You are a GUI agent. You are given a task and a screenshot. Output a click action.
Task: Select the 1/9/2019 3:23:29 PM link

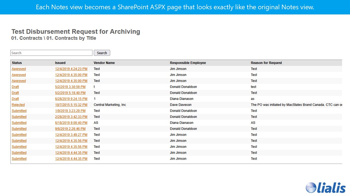tap(70, 111)
